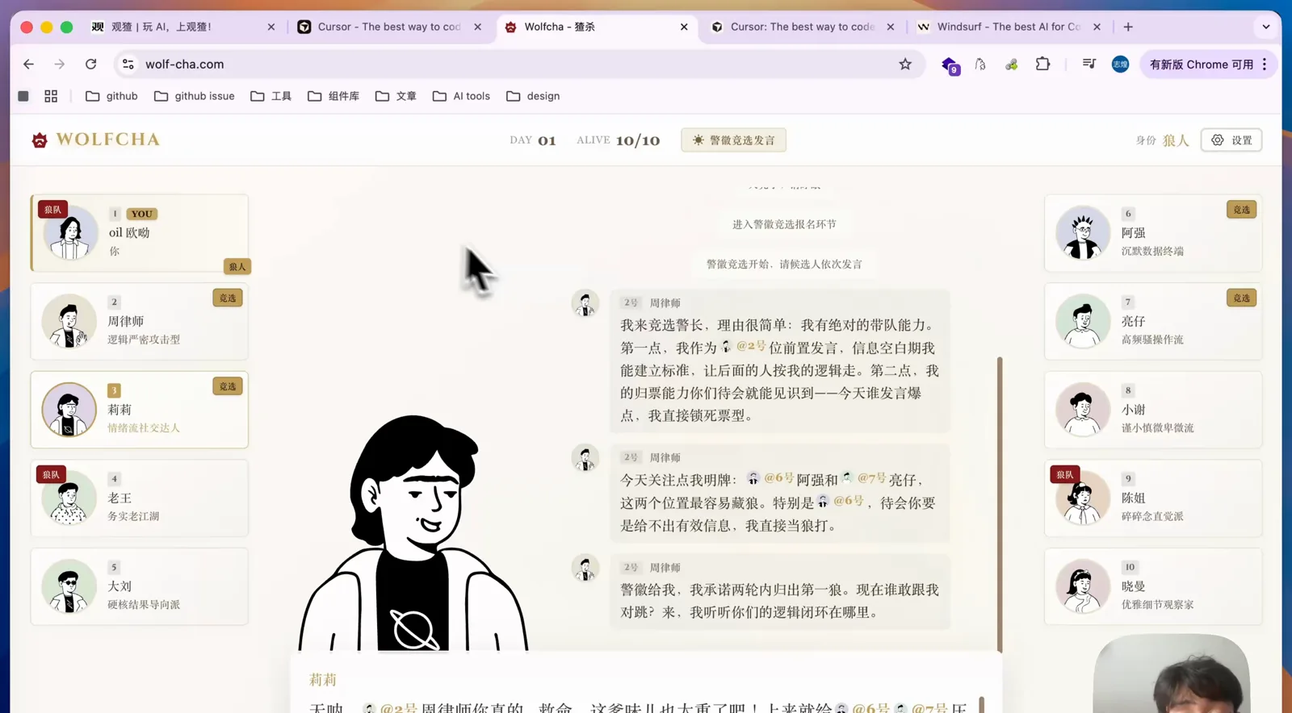Screen dimensions: 1292x713
Task: Click 有新版 Chrome 可用 update button
Action: point(1201,64)
